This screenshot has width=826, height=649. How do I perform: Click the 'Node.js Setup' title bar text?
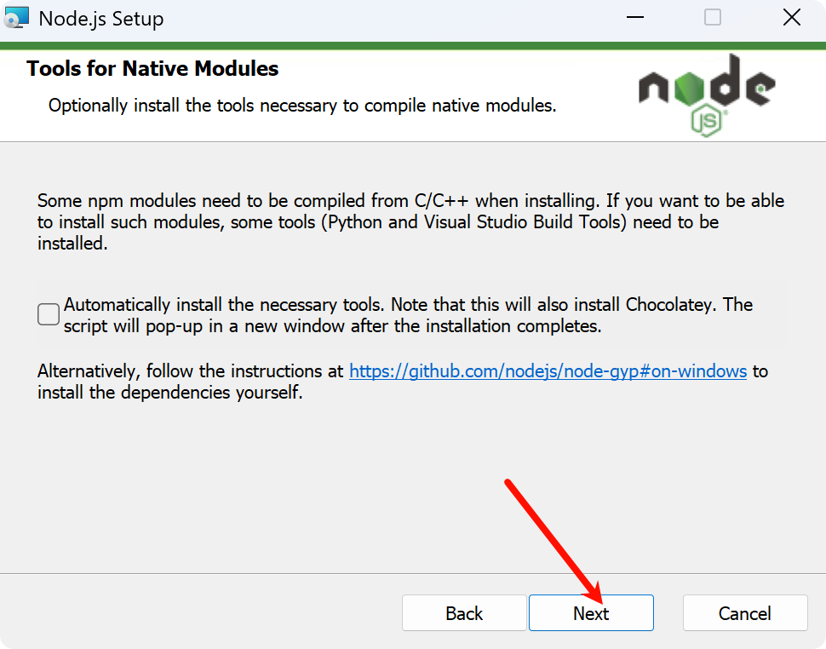[x=101, y=18]
